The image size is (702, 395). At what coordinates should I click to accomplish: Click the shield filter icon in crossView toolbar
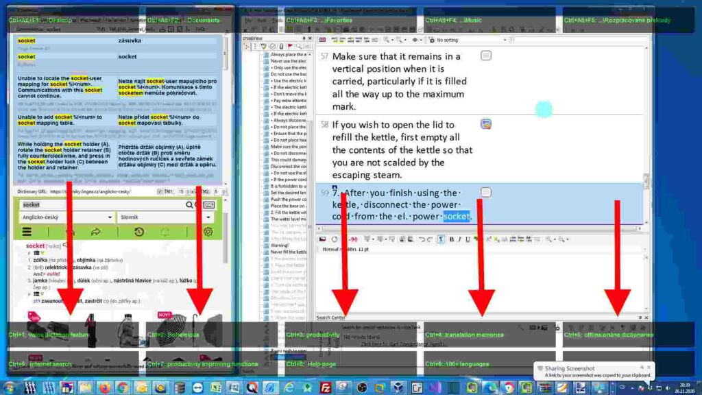click(264, 47)
